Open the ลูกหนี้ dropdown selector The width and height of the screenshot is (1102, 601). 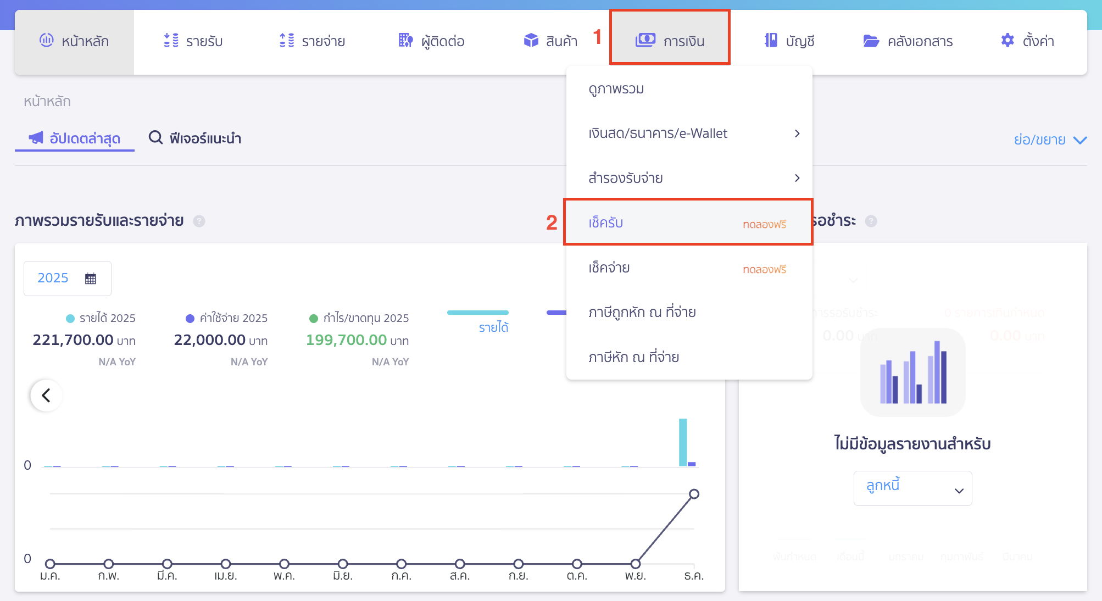(912, 488)
